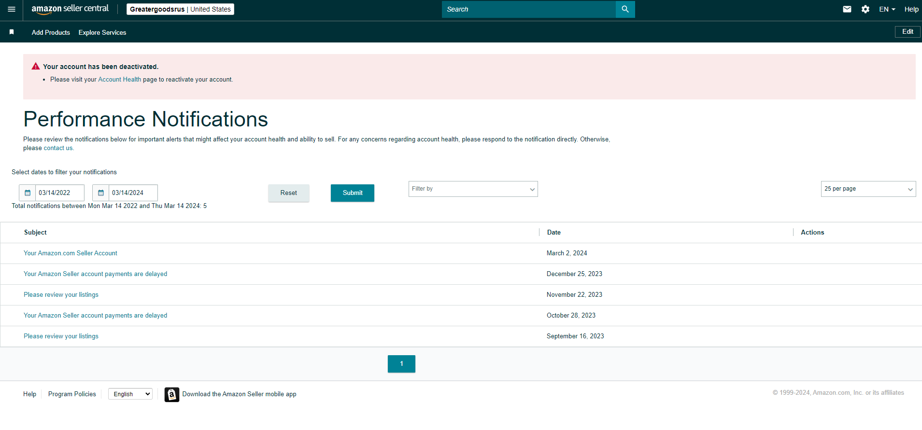This screenshot has height=430, width=922.
Task: Click the Performance Notifications heading
Action: click(x=145, y=119)
